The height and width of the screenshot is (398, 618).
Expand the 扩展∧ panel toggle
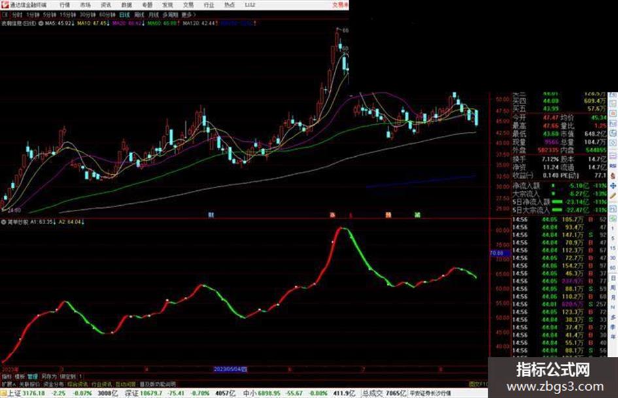point(9,384)
